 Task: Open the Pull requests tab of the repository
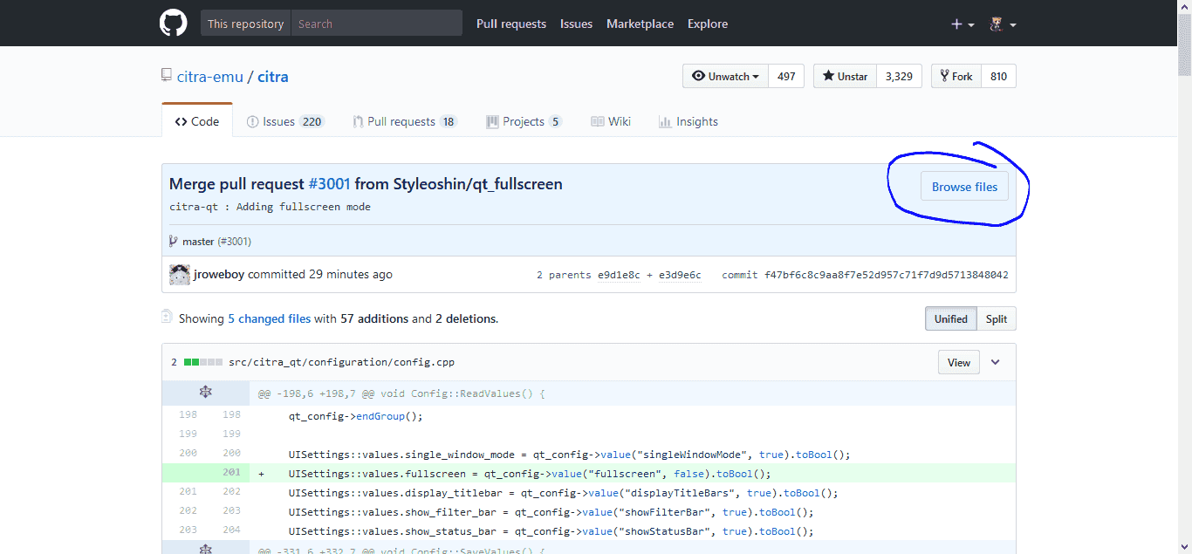405,121
